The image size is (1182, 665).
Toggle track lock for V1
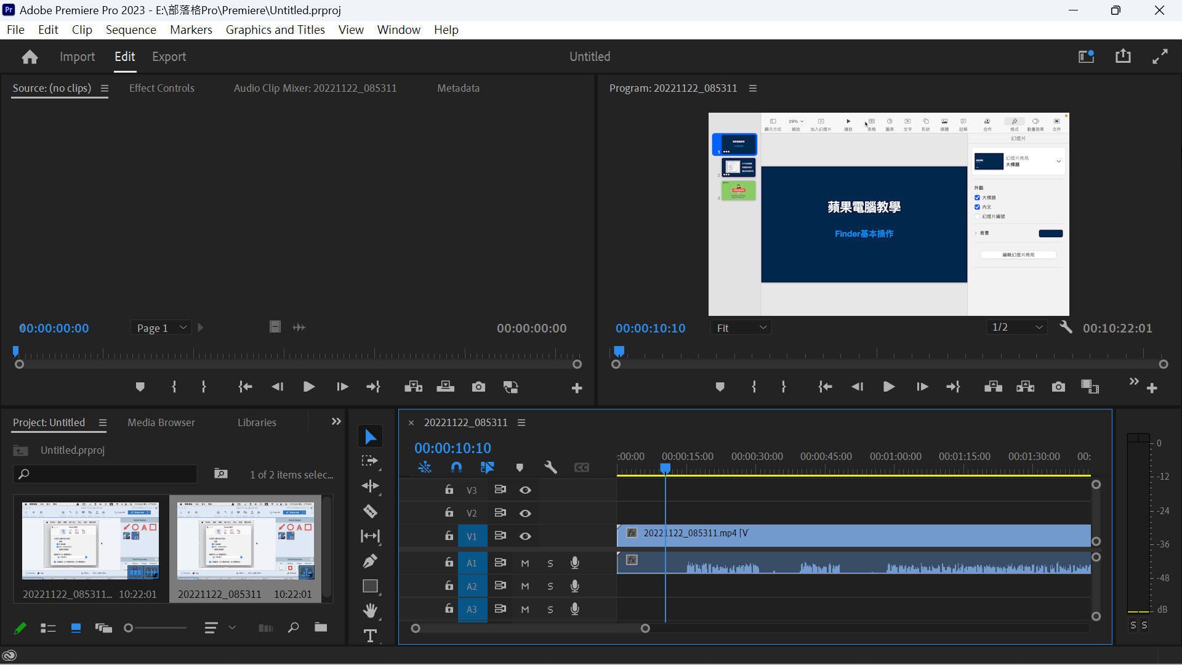tap(449, 536)
